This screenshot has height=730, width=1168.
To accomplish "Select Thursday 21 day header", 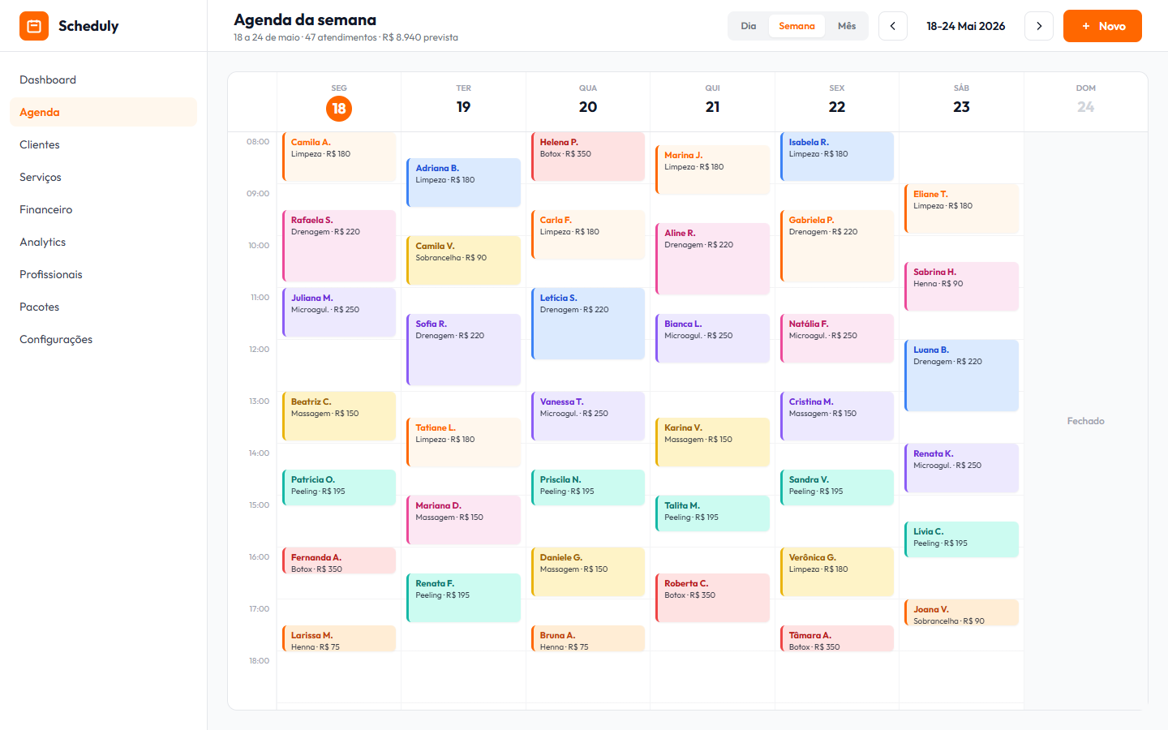I will click(x=712, y=102).
